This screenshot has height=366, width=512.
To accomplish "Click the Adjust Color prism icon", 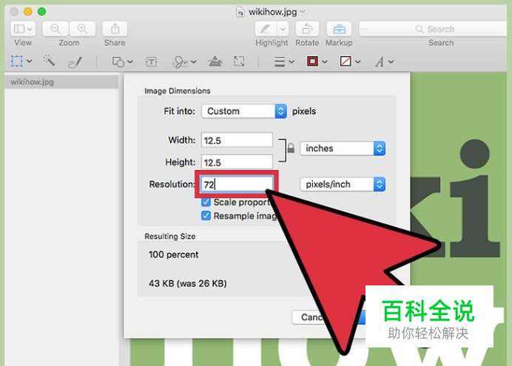I will 215,61.
